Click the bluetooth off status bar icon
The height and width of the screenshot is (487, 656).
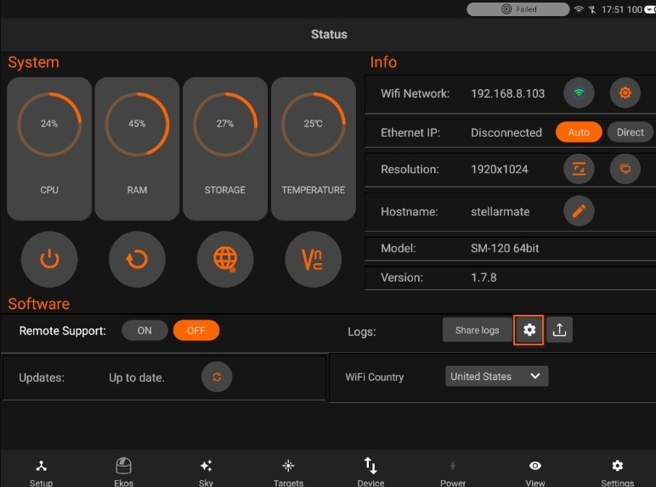tap(592, 9)
